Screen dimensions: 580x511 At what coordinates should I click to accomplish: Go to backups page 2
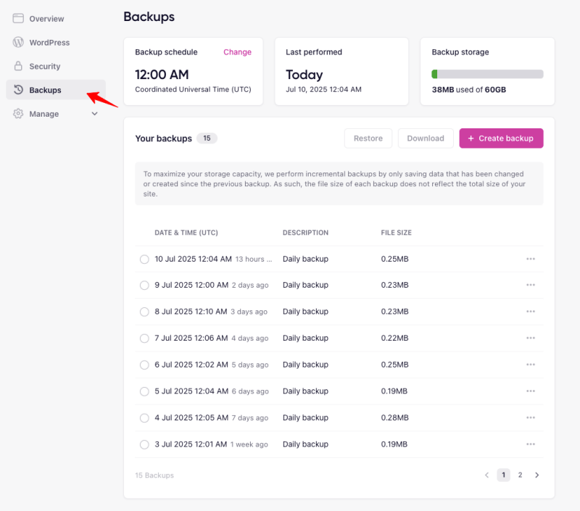pyautogui.click(x=520, y=475)
